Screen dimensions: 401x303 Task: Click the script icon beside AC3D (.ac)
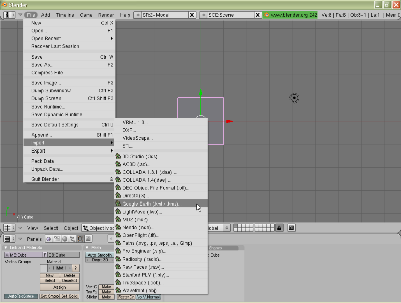coord(118,164)
